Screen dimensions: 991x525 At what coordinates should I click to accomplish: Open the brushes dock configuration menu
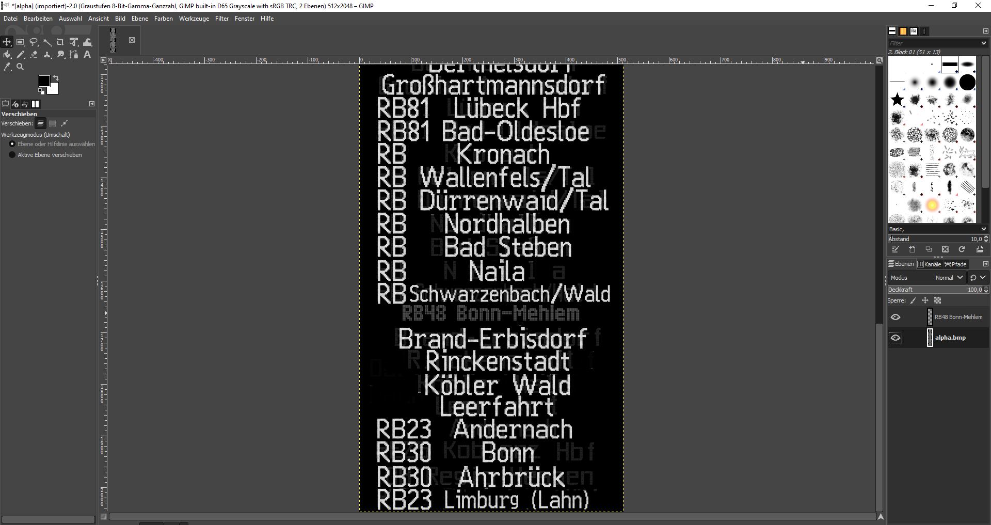pos(985,31)
